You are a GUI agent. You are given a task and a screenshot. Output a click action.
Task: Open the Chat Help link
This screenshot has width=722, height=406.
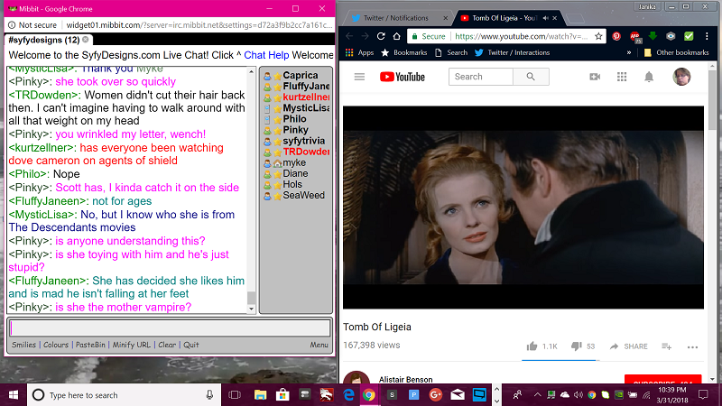(266, 55)
